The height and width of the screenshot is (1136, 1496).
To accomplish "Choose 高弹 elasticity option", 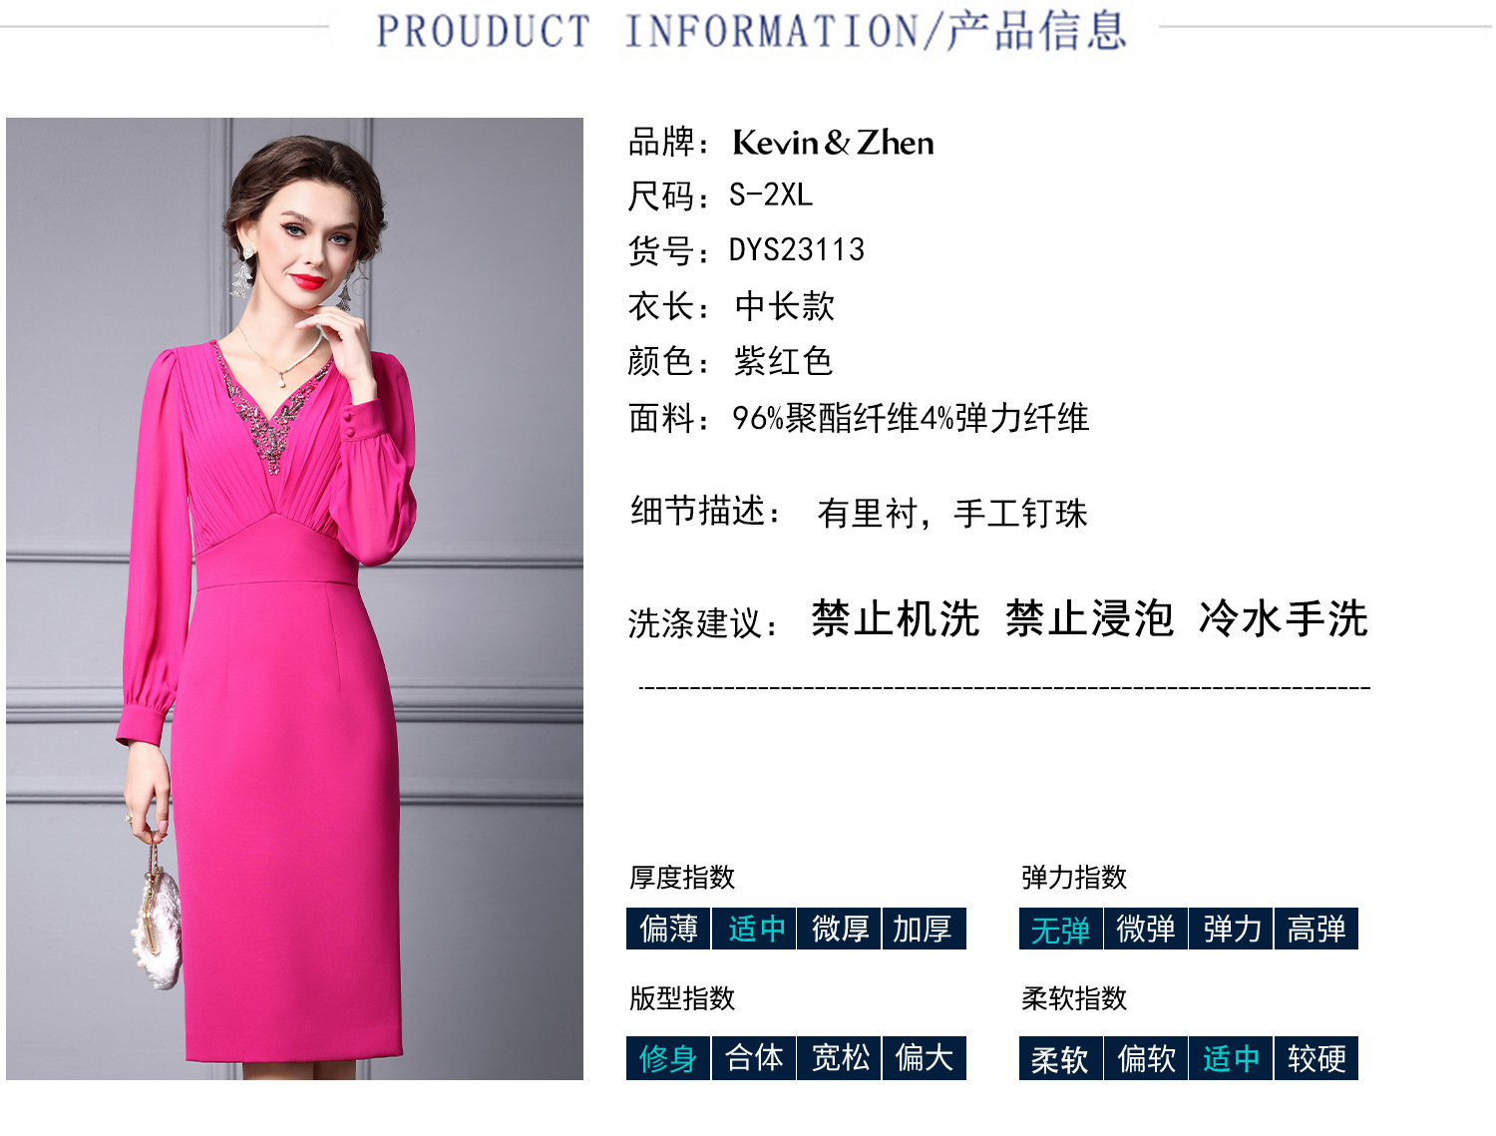I will [1316, 929].
